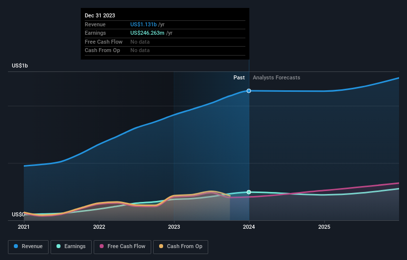Click the 2024 x-axis label
Viewport: 407px width, 260px height.
pyautogui.click(x=249, y=227)
